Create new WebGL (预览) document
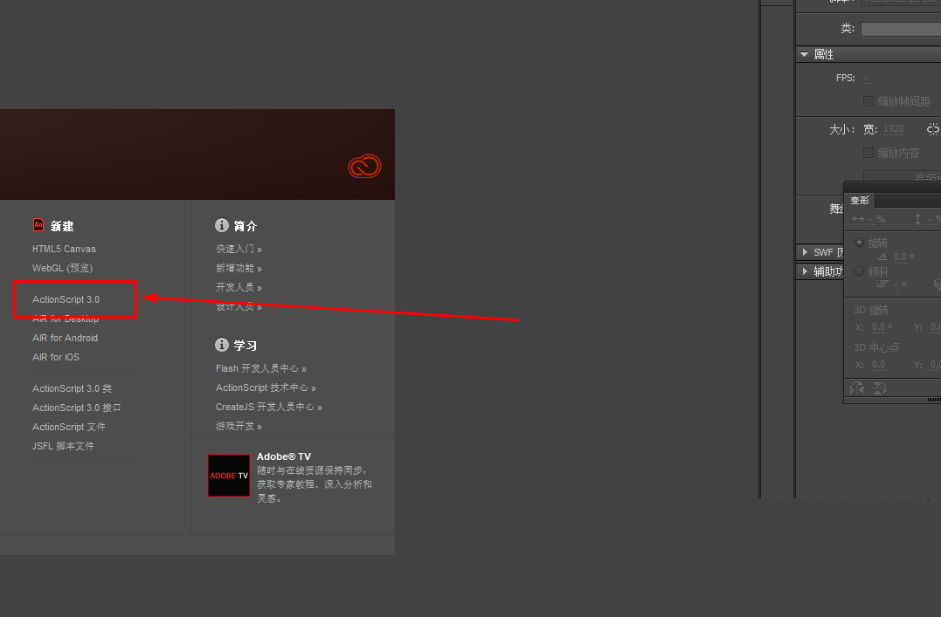This screenshot has width=941, height=617. (x=62, y=268)
